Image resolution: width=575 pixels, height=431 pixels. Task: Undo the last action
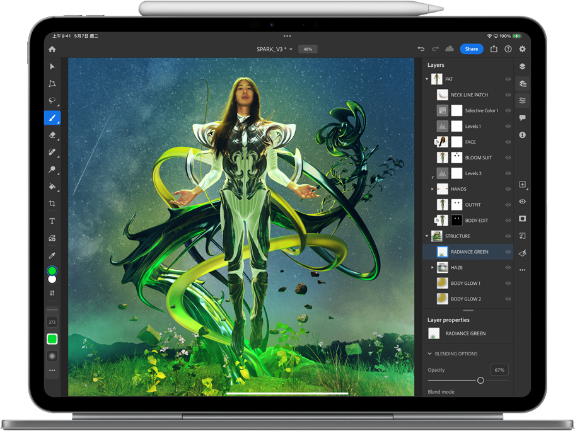(421, 49)
